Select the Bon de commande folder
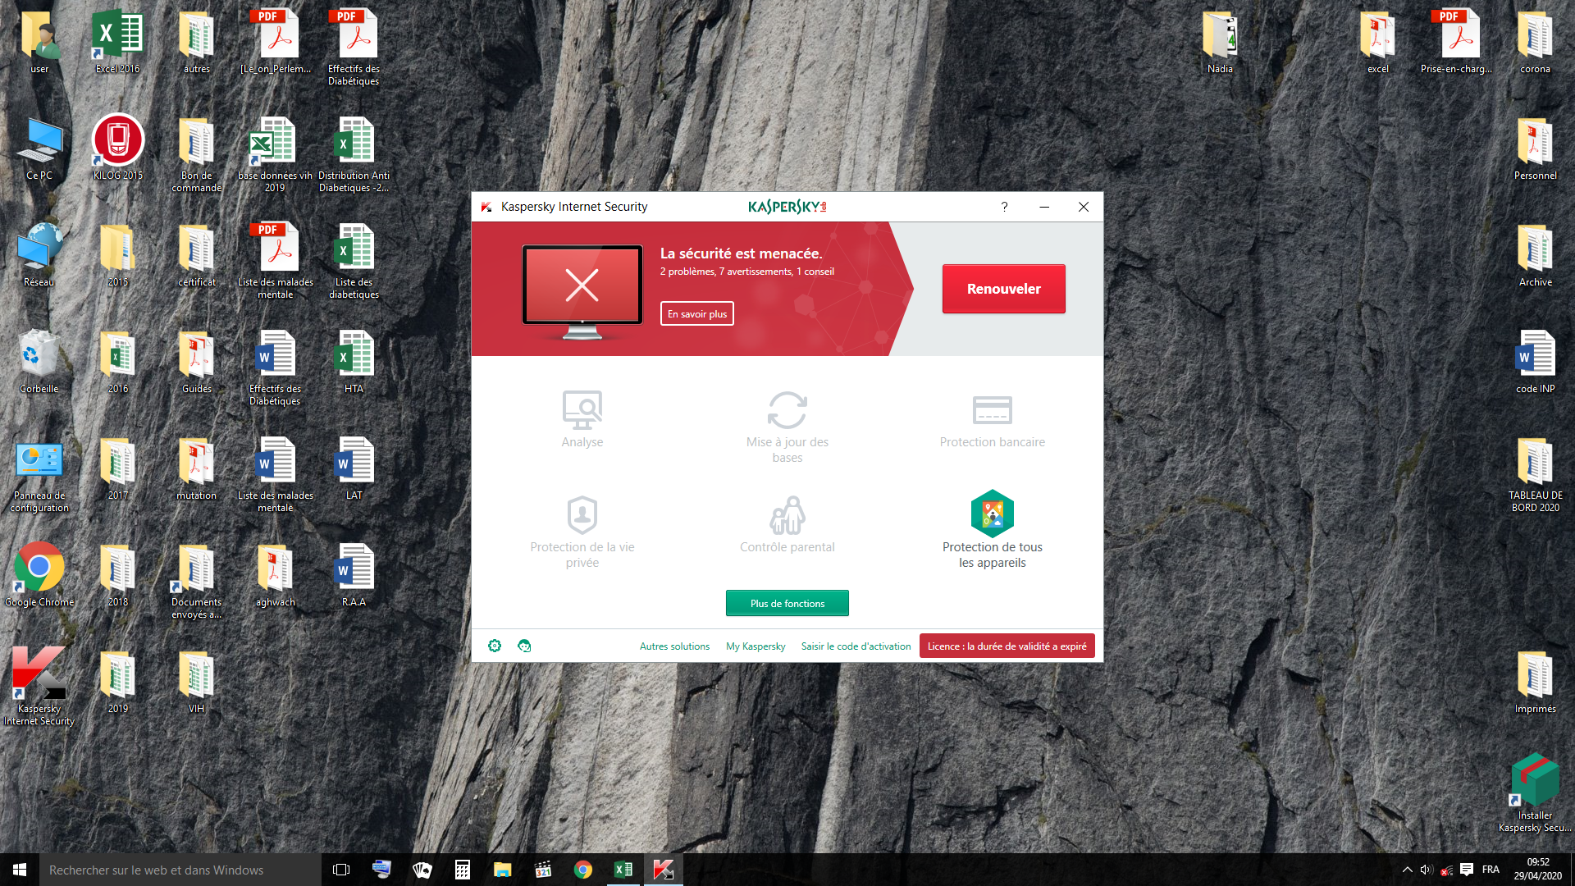 click(x=197, y=154)
